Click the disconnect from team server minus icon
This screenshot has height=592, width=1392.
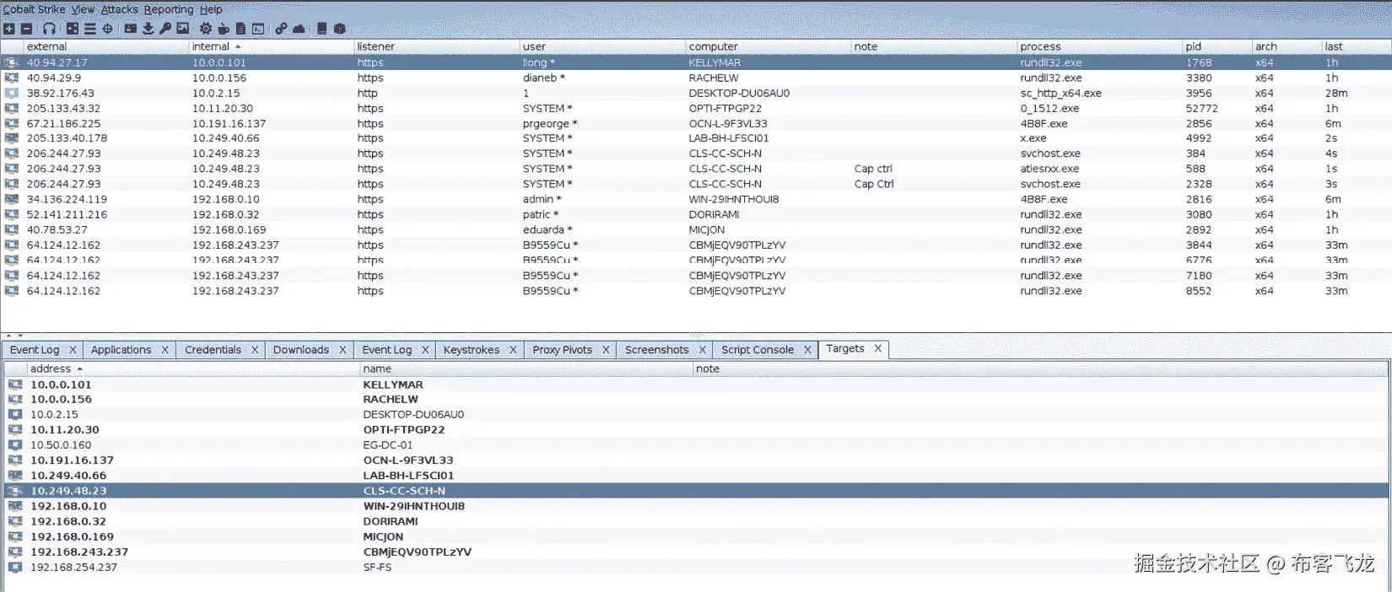coord(26,29)
